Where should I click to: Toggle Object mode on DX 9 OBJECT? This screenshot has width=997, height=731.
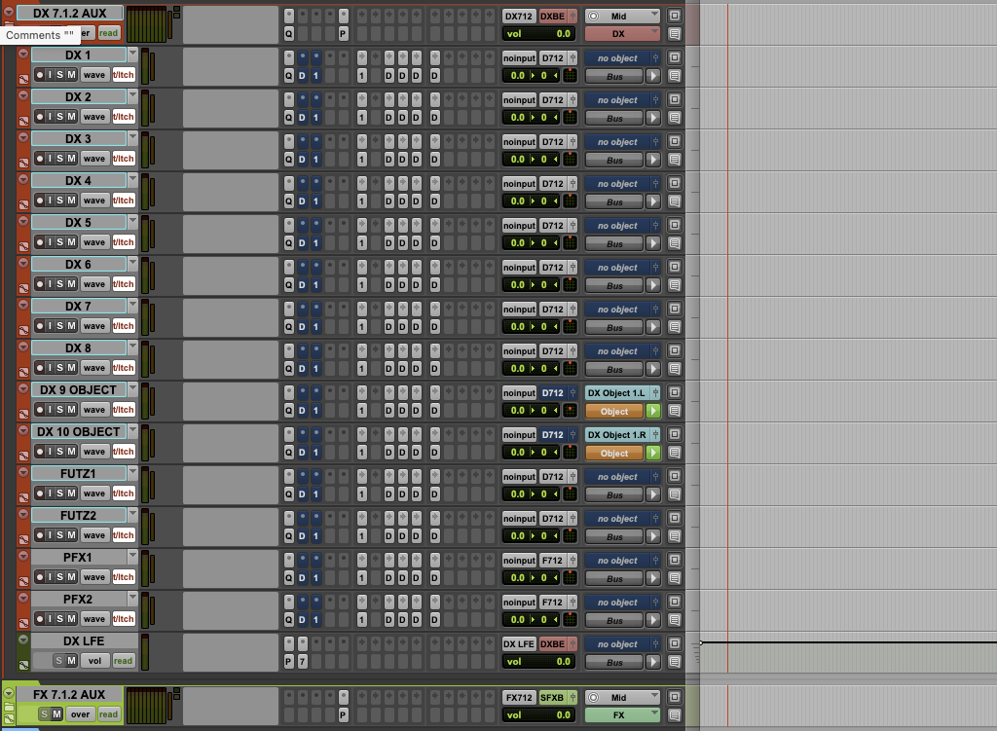click(614, 412)
